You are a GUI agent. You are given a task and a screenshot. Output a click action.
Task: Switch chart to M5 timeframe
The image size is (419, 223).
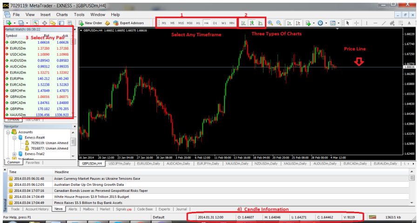[x=172, y=23]
